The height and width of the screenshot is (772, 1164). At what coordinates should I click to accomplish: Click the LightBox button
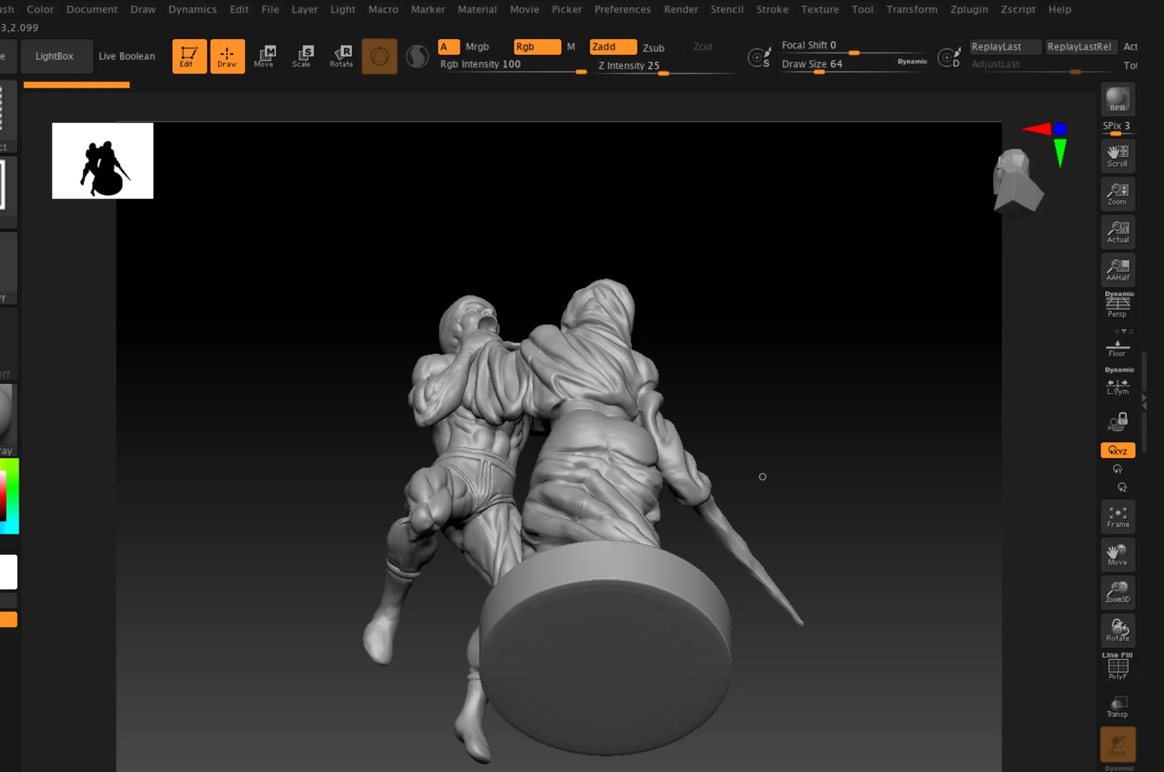point(54,56)
